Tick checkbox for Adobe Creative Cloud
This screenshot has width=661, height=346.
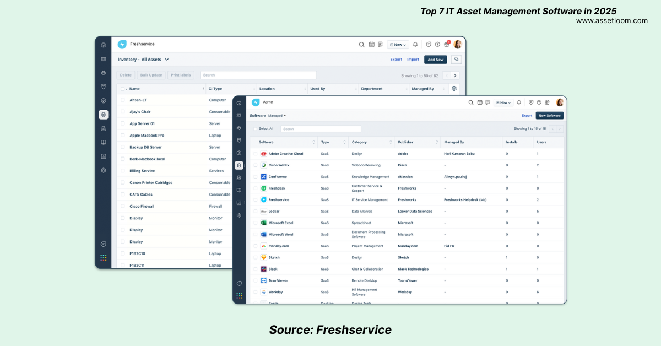point(255,154)
